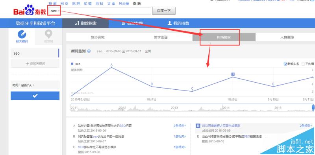Focus the top search input containing seo
This screenshot has width=315, height=155.
pyautogui.click(x=100, y=11)
